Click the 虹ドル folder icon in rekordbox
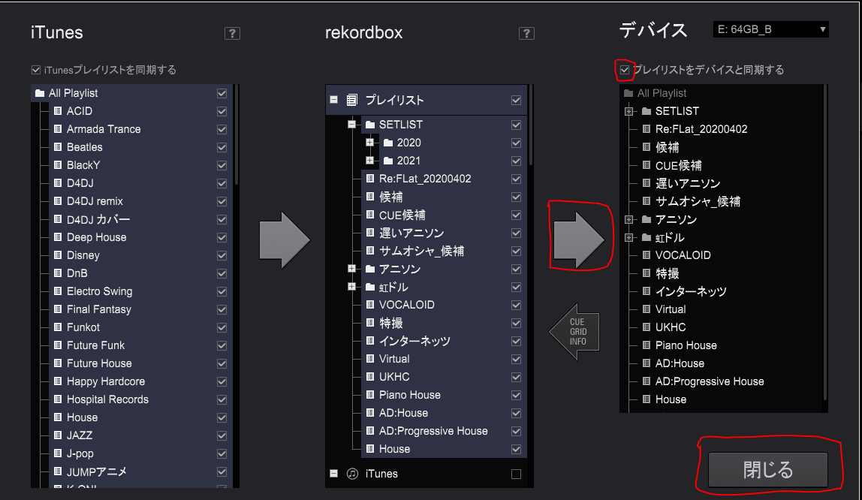Image resolution: width=862 pixels, height=500 pixels. pyautogui.click(x=370, y=288)
